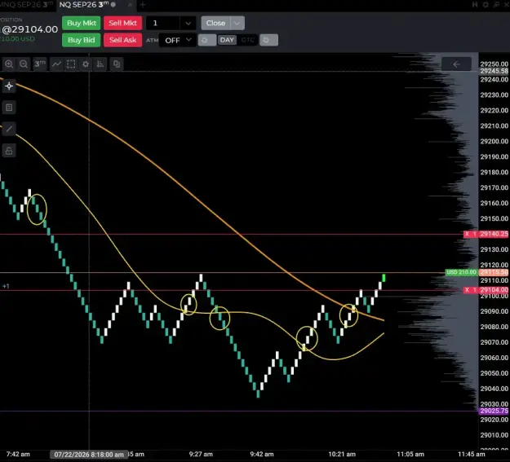Image resolution: width=510 pixels, height=462 pixels.
Task: Click the Buy Mkt button
Action: (x=82, y=23)
